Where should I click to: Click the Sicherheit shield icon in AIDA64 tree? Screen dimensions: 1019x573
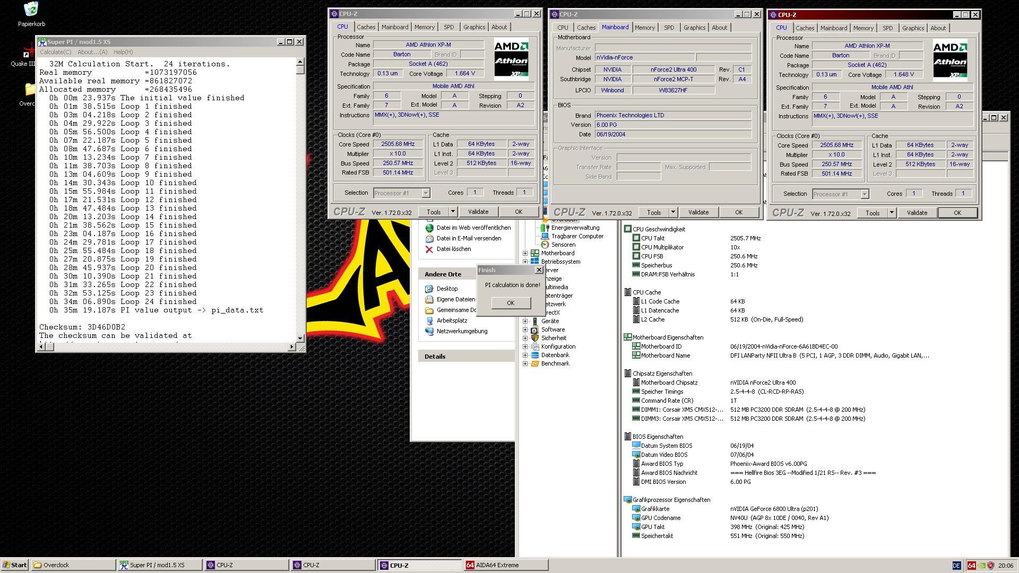[x=535, y=338]
